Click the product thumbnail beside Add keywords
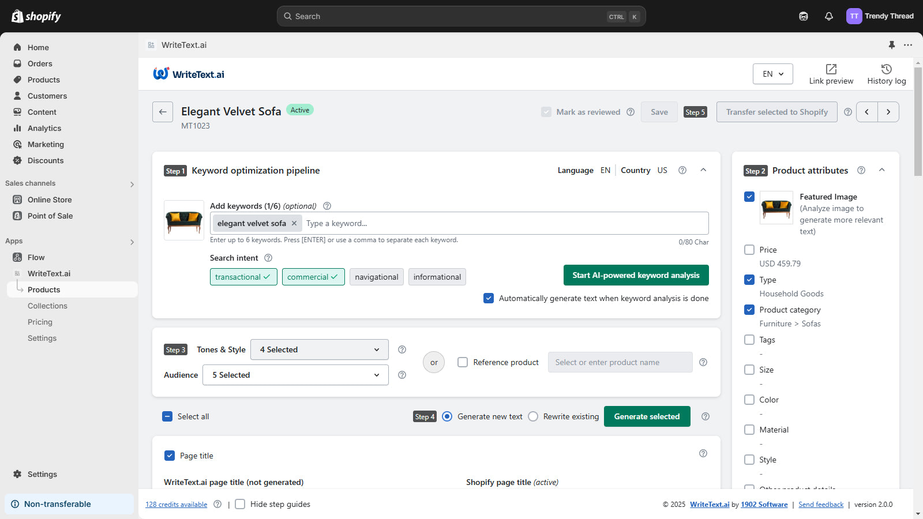The image size is (923, 519). coord(183,221)
